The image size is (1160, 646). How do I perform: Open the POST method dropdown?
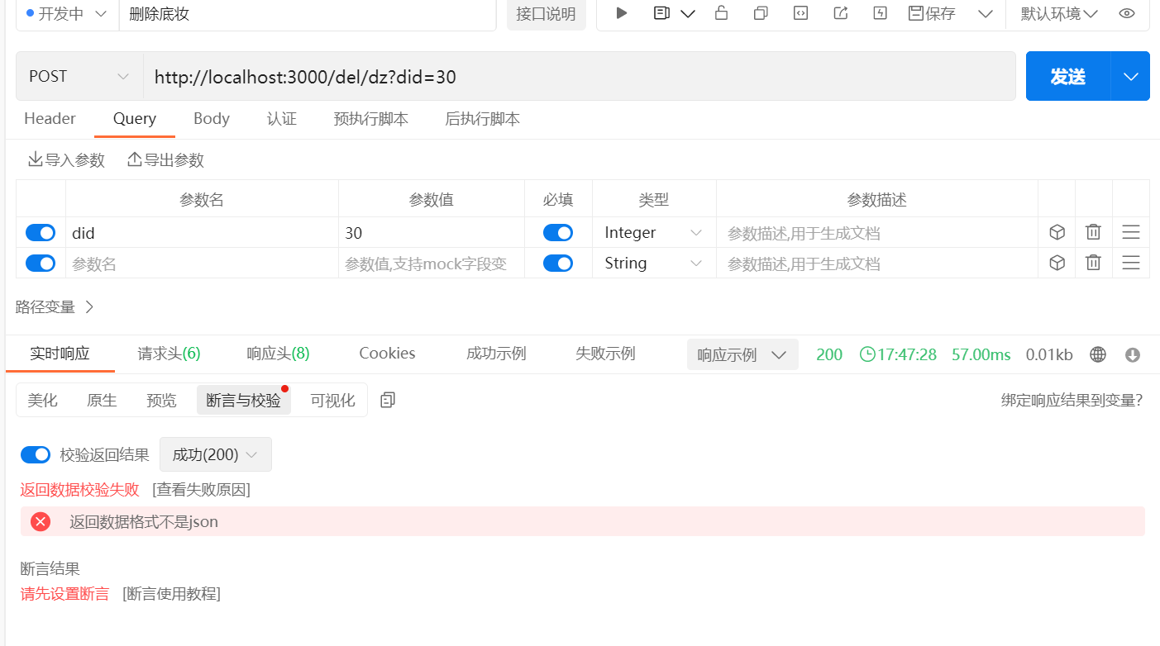79,76
